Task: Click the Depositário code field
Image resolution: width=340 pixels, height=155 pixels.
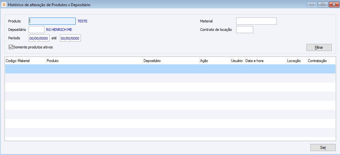Action: pyautogui.click(x=37, y=30)
